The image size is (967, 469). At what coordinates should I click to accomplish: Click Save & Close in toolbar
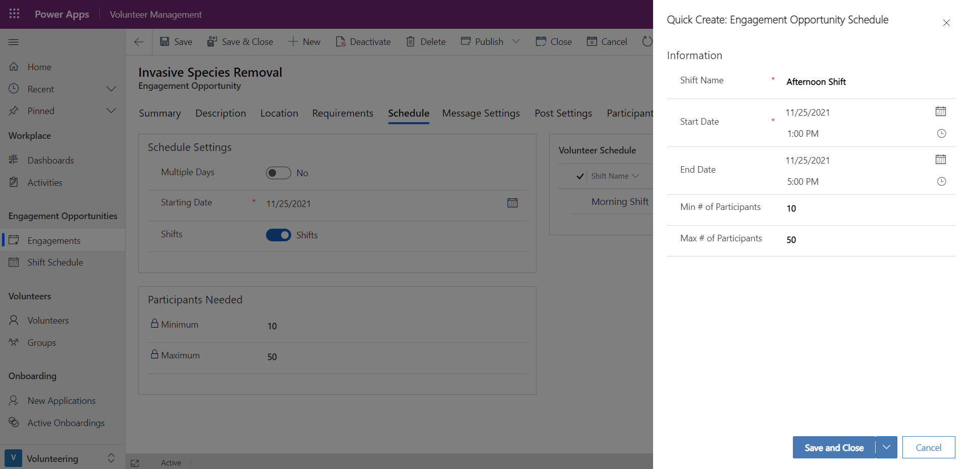[240, 42]
